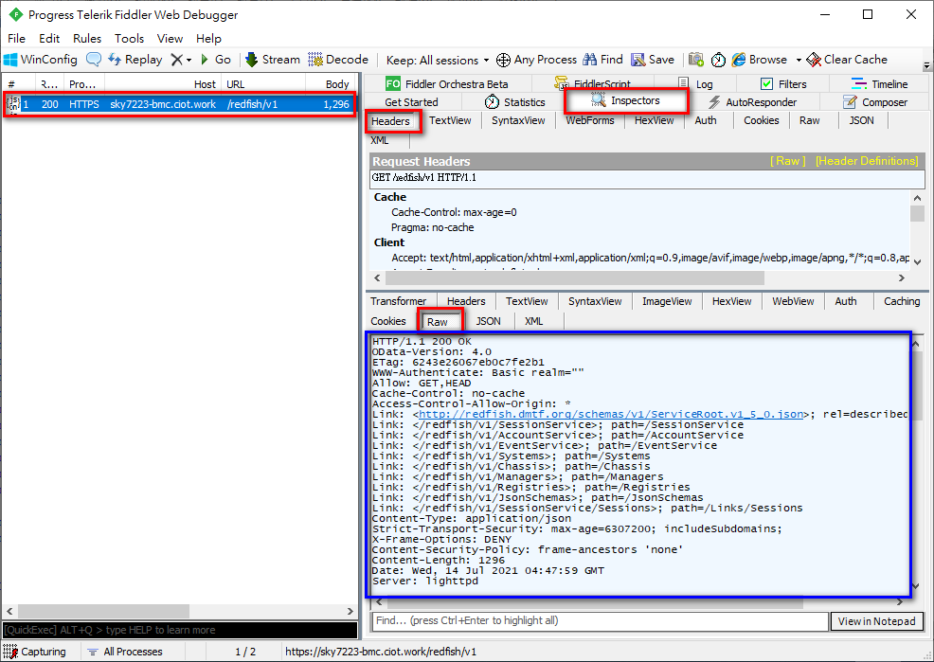The height and width of the screenshot is (662, 934).
Task: Click the View in Notepad button
Action: tap(877, 621)
